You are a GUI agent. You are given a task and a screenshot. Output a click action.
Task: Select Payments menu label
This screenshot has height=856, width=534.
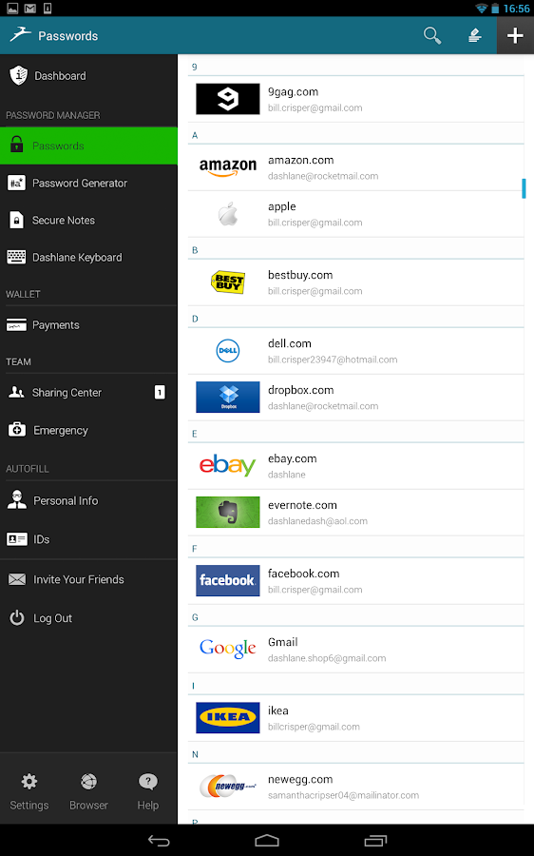tap(56, 325)
